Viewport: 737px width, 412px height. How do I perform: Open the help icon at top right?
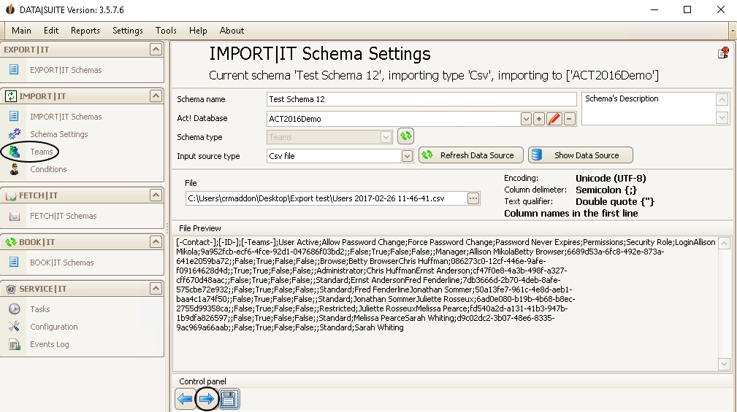click(723, 53)
